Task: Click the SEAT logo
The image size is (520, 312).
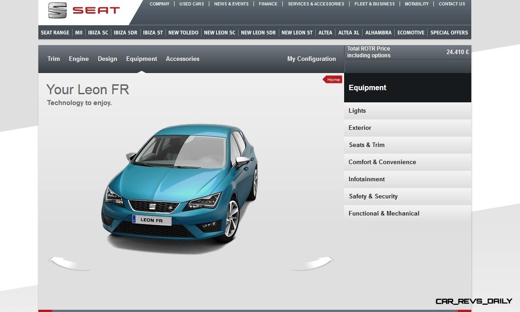Action: [x=83, y=10]
